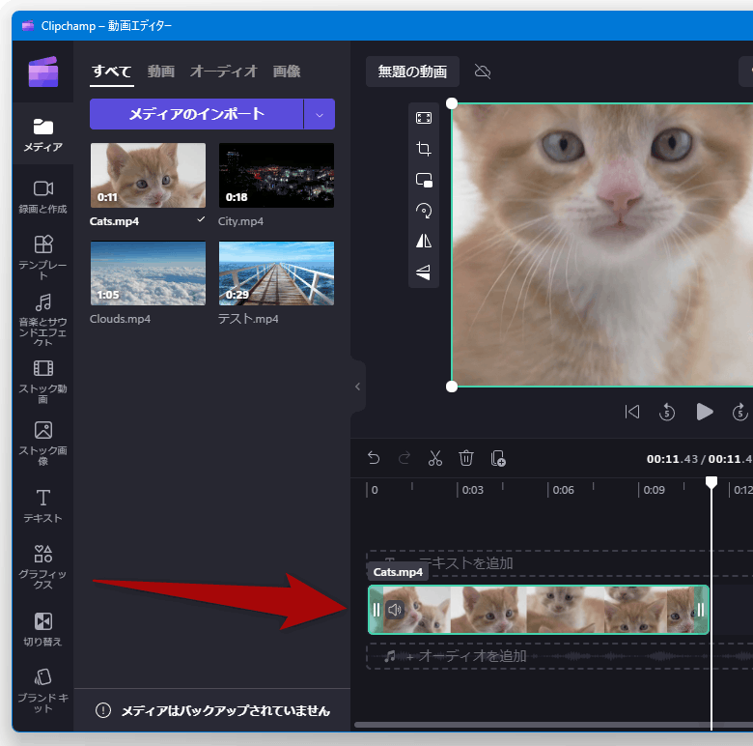Click the City.mp4 file name label
The height and width of the screenshot is (746, 753).
pyautogui.click(x=240, y=221)
